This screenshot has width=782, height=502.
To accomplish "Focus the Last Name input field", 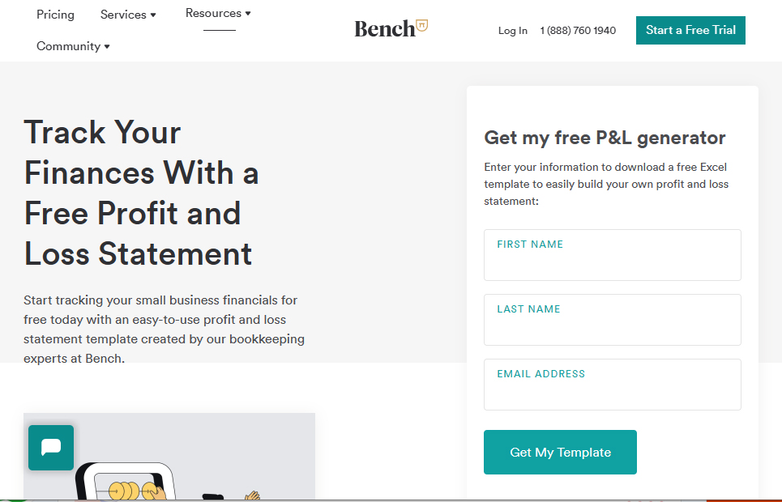I will (x=613, y=320).
